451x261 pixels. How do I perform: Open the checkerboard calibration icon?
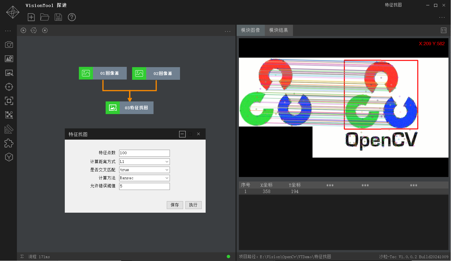click(9, 115)
